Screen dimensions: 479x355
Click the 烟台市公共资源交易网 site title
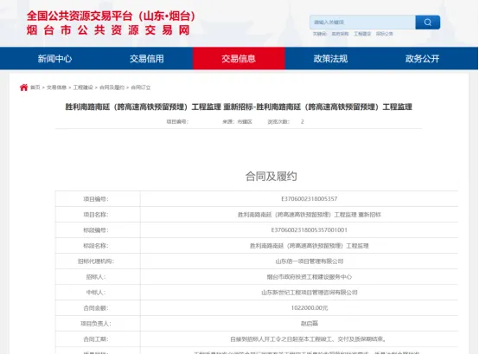(x=108, y=30)
